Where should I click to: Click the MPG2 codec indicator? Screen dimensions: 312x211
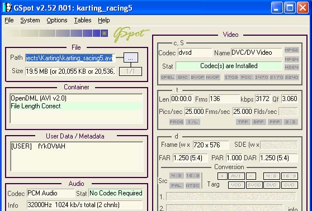coord(291,50)
